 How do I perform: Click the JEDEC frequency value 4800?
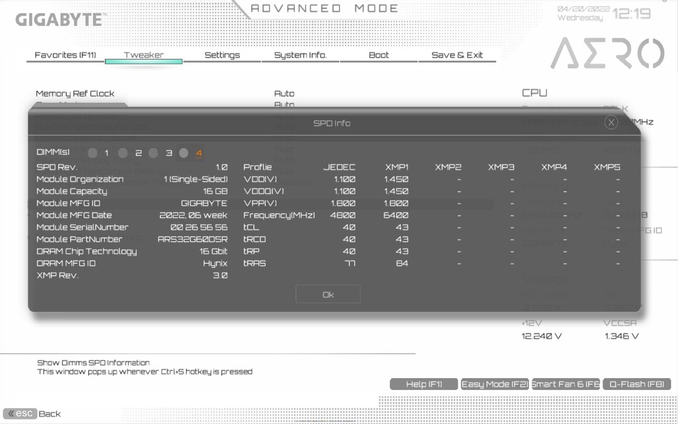[342, 215]
